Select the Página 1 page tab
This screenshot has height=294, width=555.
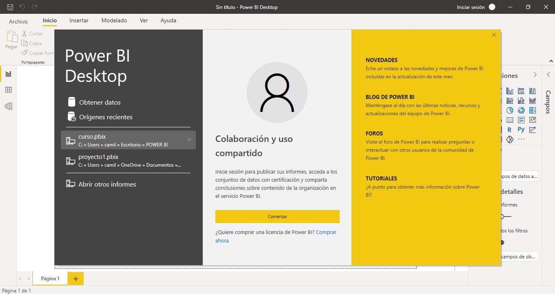click(50, 279)
